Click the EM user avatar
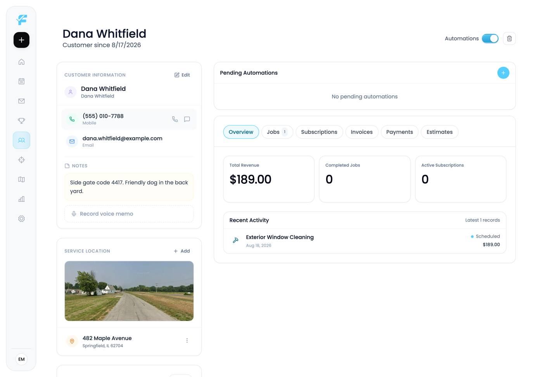Viewport: 543px width, 377px height. point(21,359)
